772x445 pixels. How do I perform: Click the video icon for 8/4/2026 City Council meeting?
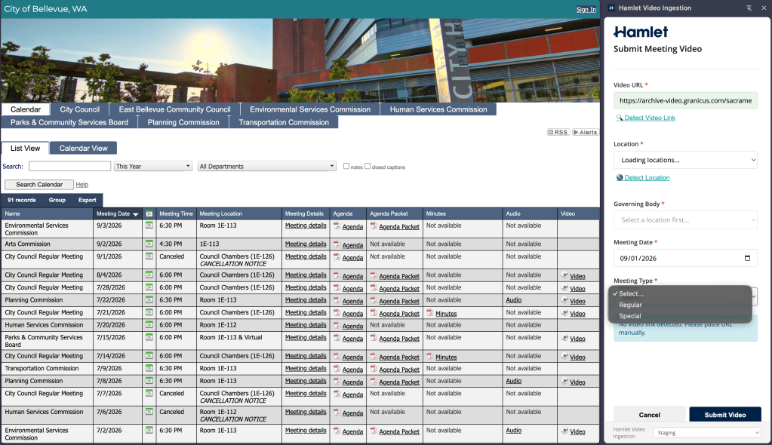click(564, 275)
